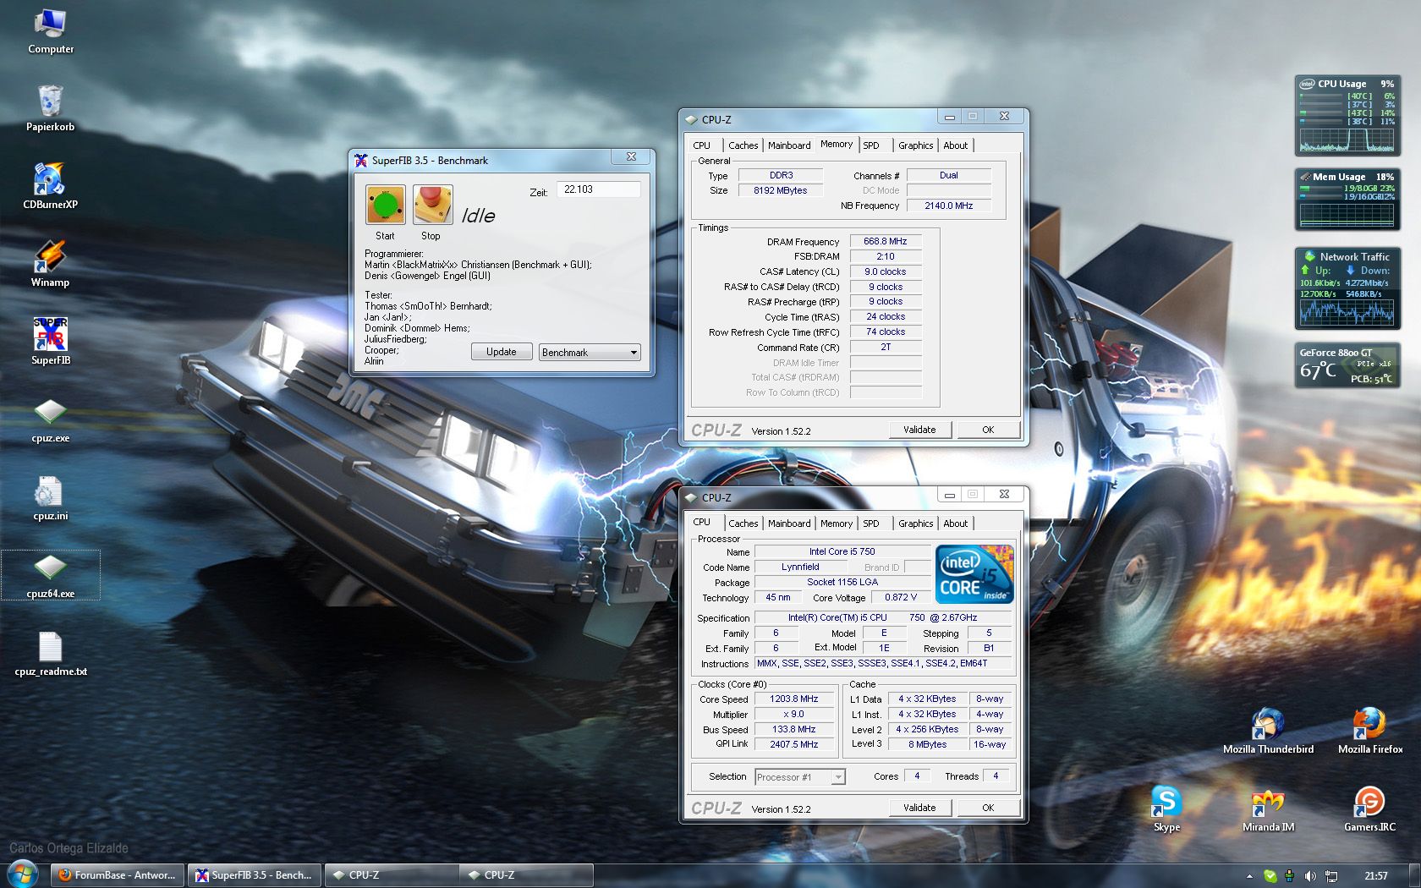Screen dimensions: 1421x888
Task: Click the taskbar clock showing 21:57
Action: 1376,876
